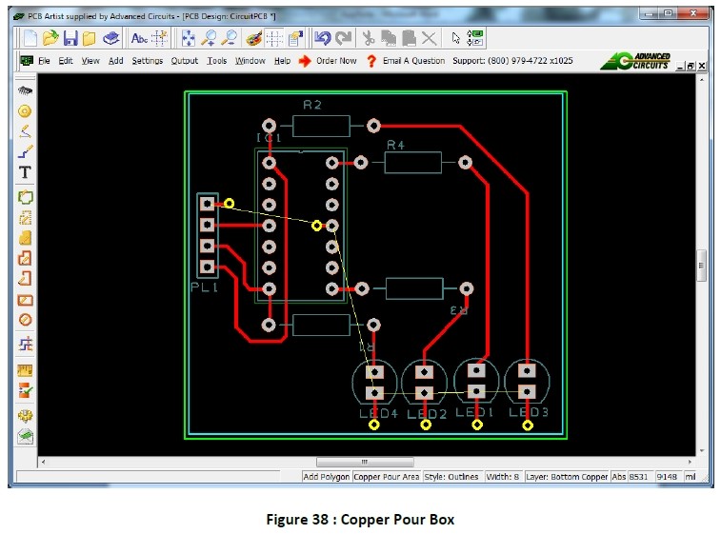Click the Open folder icon
This screenshot has height=534, width=721.
click(50, 38)
